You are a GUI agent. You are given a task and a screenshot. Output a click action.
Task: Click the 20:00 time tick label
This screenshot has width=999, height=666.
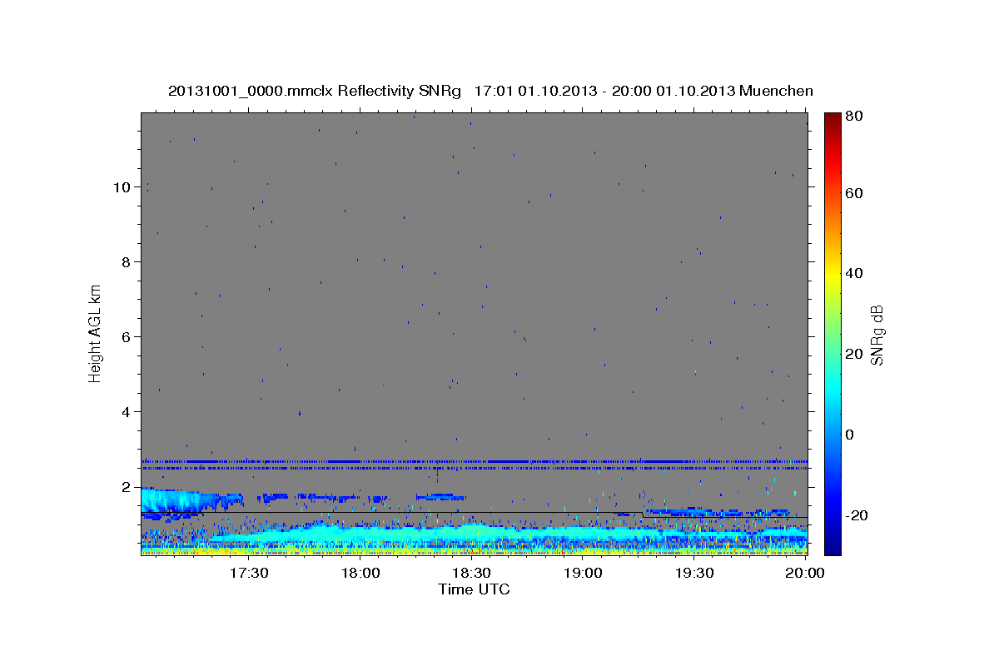coord(807,573)
